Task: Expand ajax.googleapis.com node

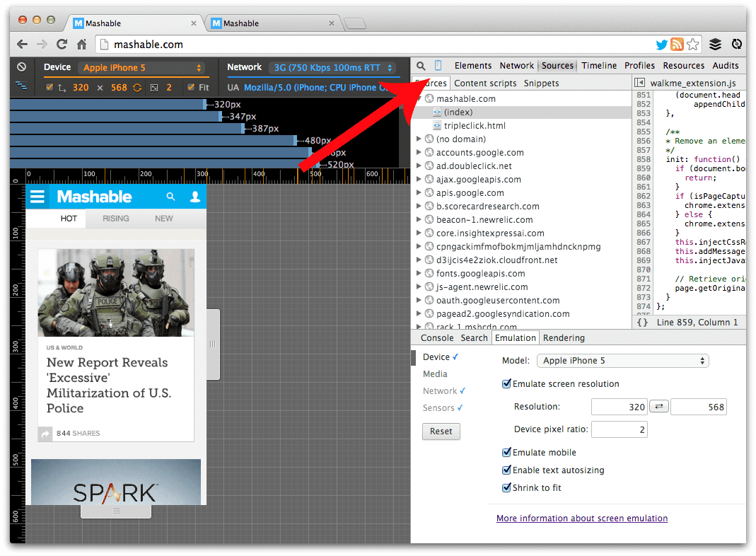Action: pos(419,180)
